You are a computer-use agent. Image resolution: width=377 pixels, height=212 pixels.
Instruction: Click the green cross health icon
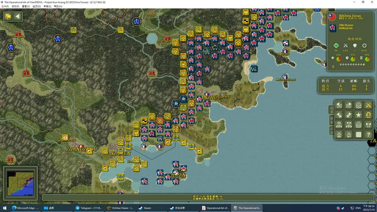(336, 46)
